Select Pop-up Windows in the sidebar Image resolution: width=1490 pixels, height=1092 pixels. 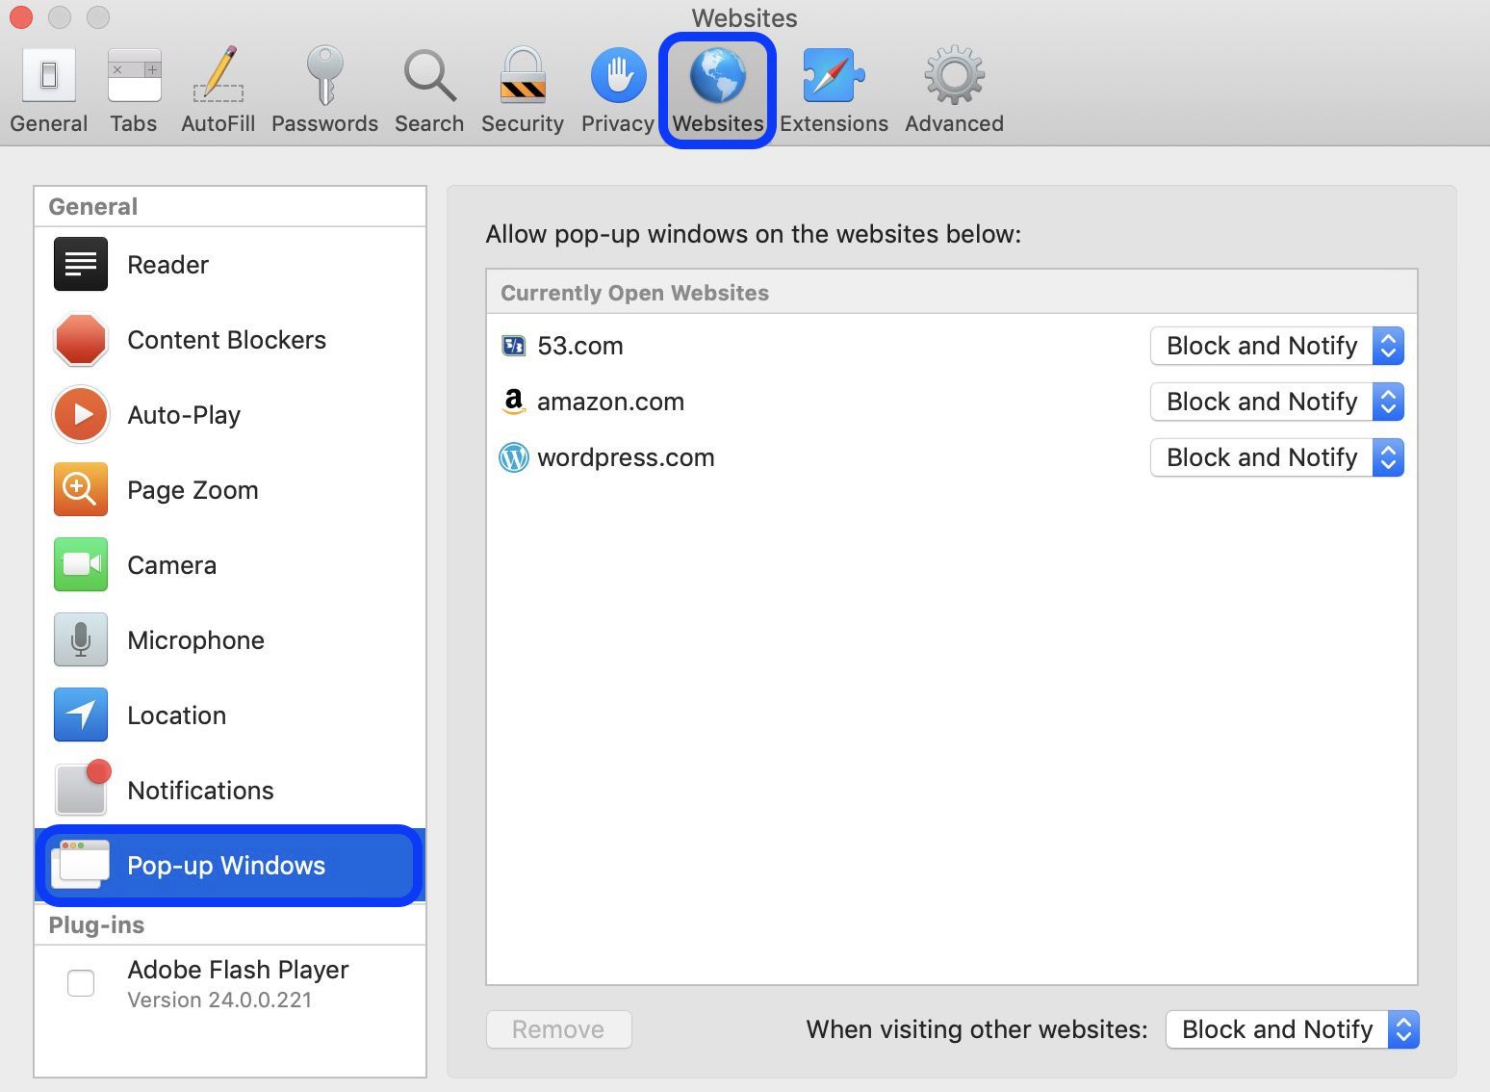click(x=226, y=865)
